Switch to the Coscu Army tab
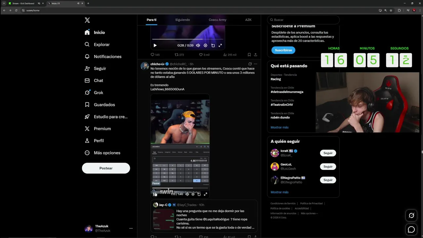The image size is (423, 238). tap(217, 20)
